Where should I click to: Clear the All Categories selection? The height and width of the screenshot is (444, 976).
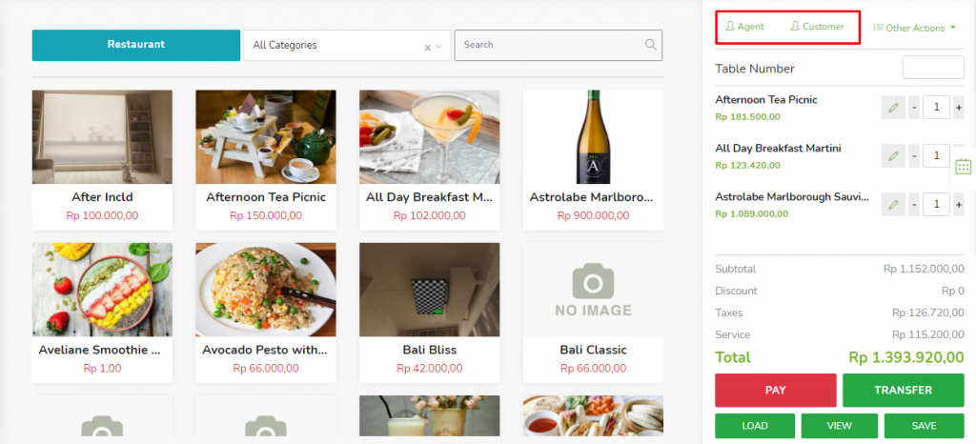click(x=428, y=46)
